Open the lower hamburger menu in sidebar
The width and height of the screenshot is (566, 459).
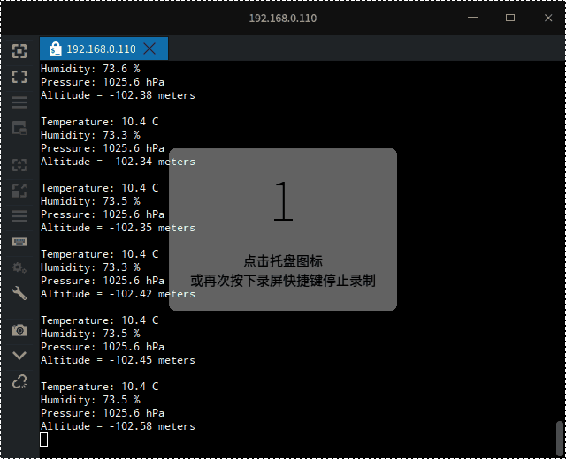click(19, 216)
